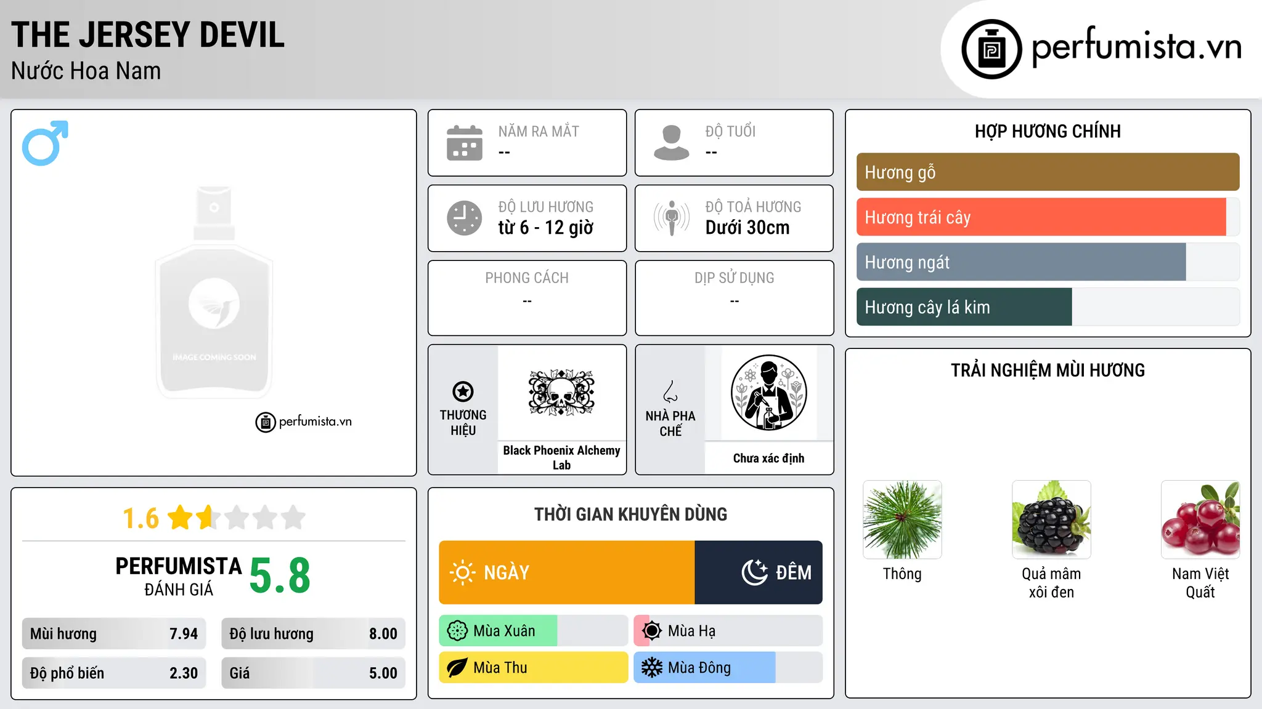Viewport: 1262px width, 709px height.
Task: Click the dark Đêm nighttime segment
Action: 759,572
